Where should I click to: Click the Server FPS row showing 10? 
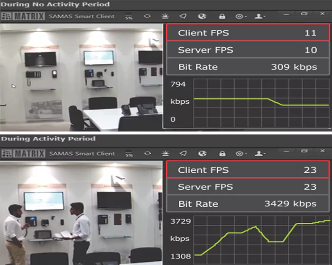[x=247, y=50]
